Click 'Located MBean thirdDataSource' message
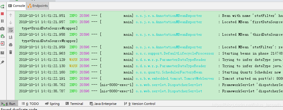This screenshot has height=110, width=283. point(253,35)
